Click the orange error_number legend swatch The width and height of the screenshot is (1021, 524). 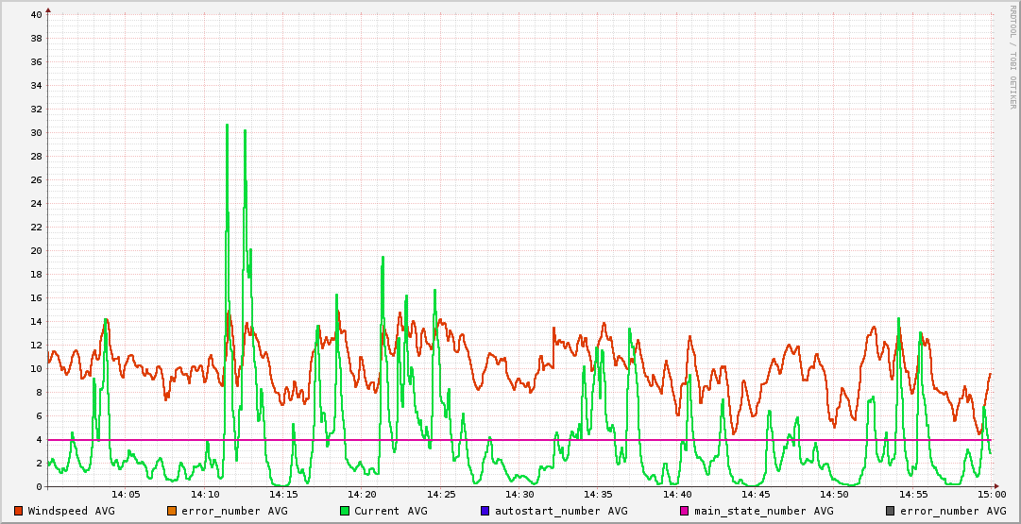pyautogui.click(x=172, y=511)
